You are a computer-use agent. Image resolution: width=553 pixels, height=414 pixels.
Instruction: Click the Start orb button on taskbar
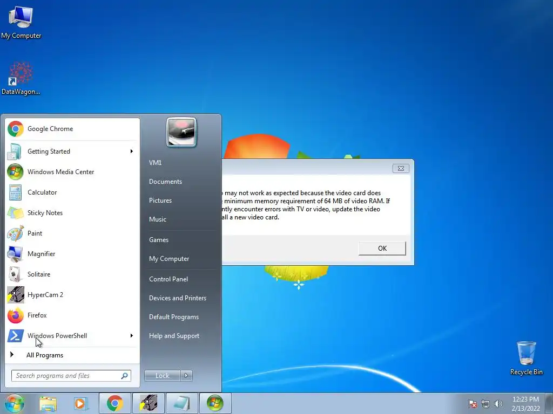14,403
